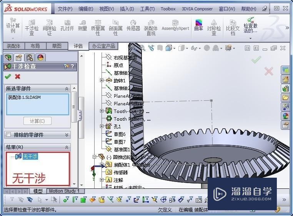This screenshot has width=293, height=216.
Task: Open the Toolbox menu
Action: click(x=168, y=9)
